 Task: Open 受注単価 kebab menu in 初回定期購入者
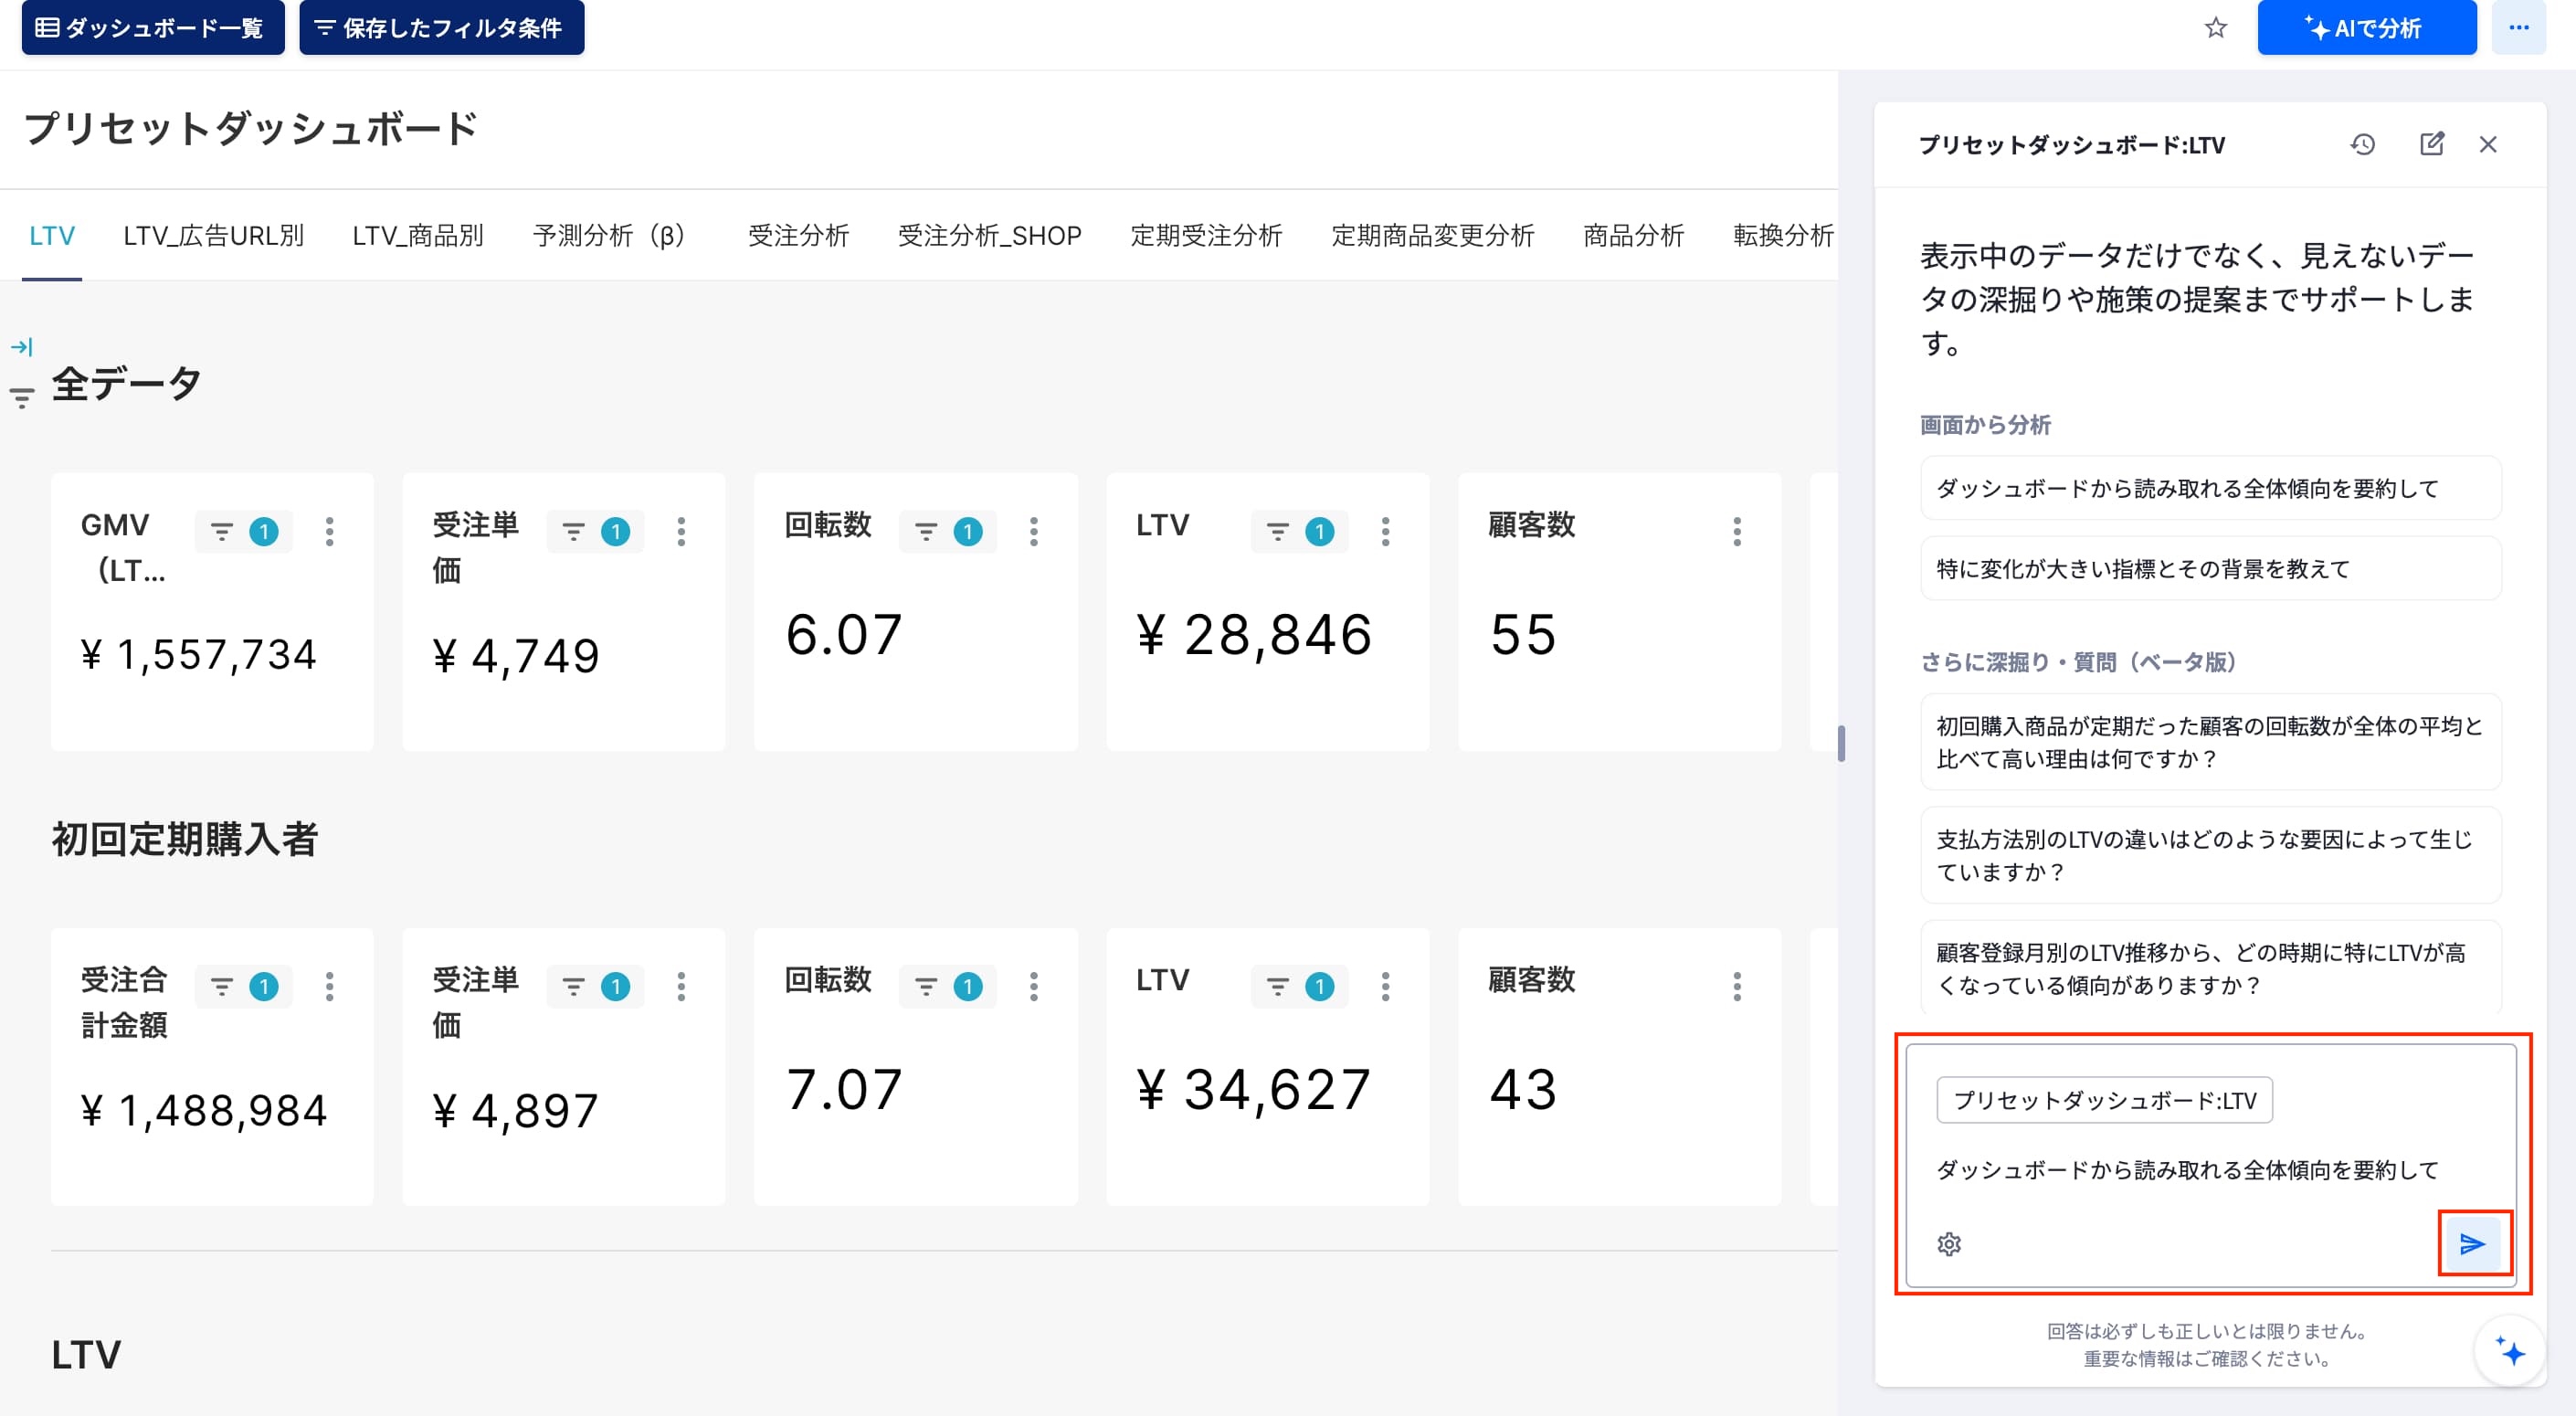[x=681, y=986]
